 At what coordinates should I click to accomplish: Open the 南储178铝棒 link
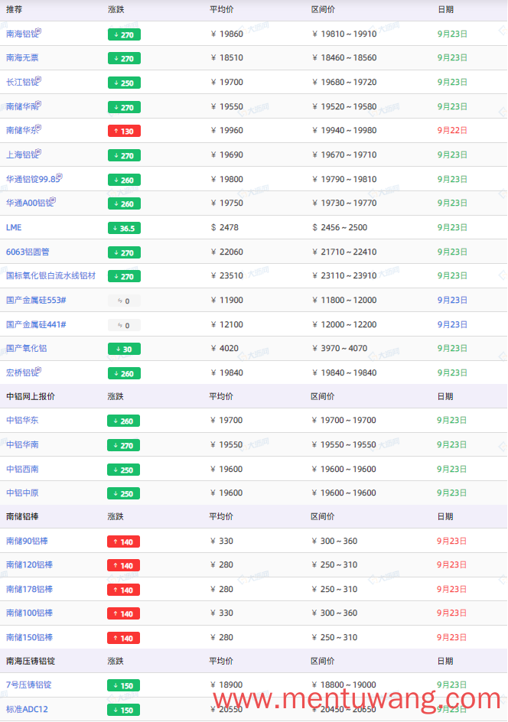pyautogui.click(x=29, y=590)
